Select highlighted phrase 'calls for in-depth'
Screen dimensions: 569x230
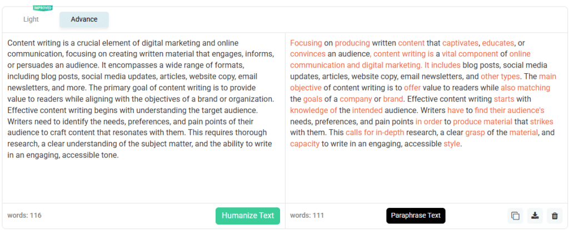[x=375, y=132]
